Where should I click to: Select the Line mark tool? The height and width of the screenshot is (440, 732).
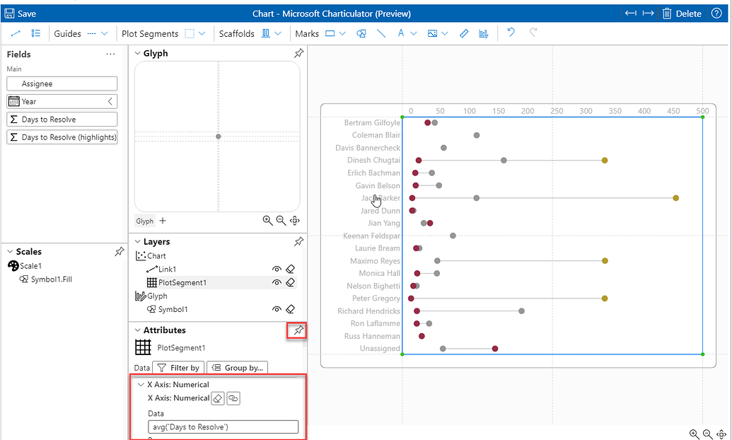(x=382, y=33)
